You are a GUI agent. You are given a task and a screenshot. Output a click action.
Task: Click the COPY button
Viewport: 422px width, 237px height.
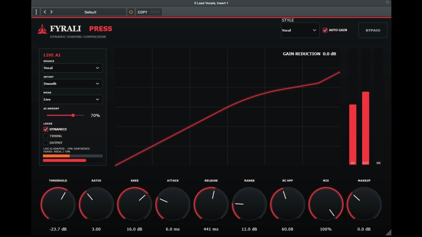(142, 12)
